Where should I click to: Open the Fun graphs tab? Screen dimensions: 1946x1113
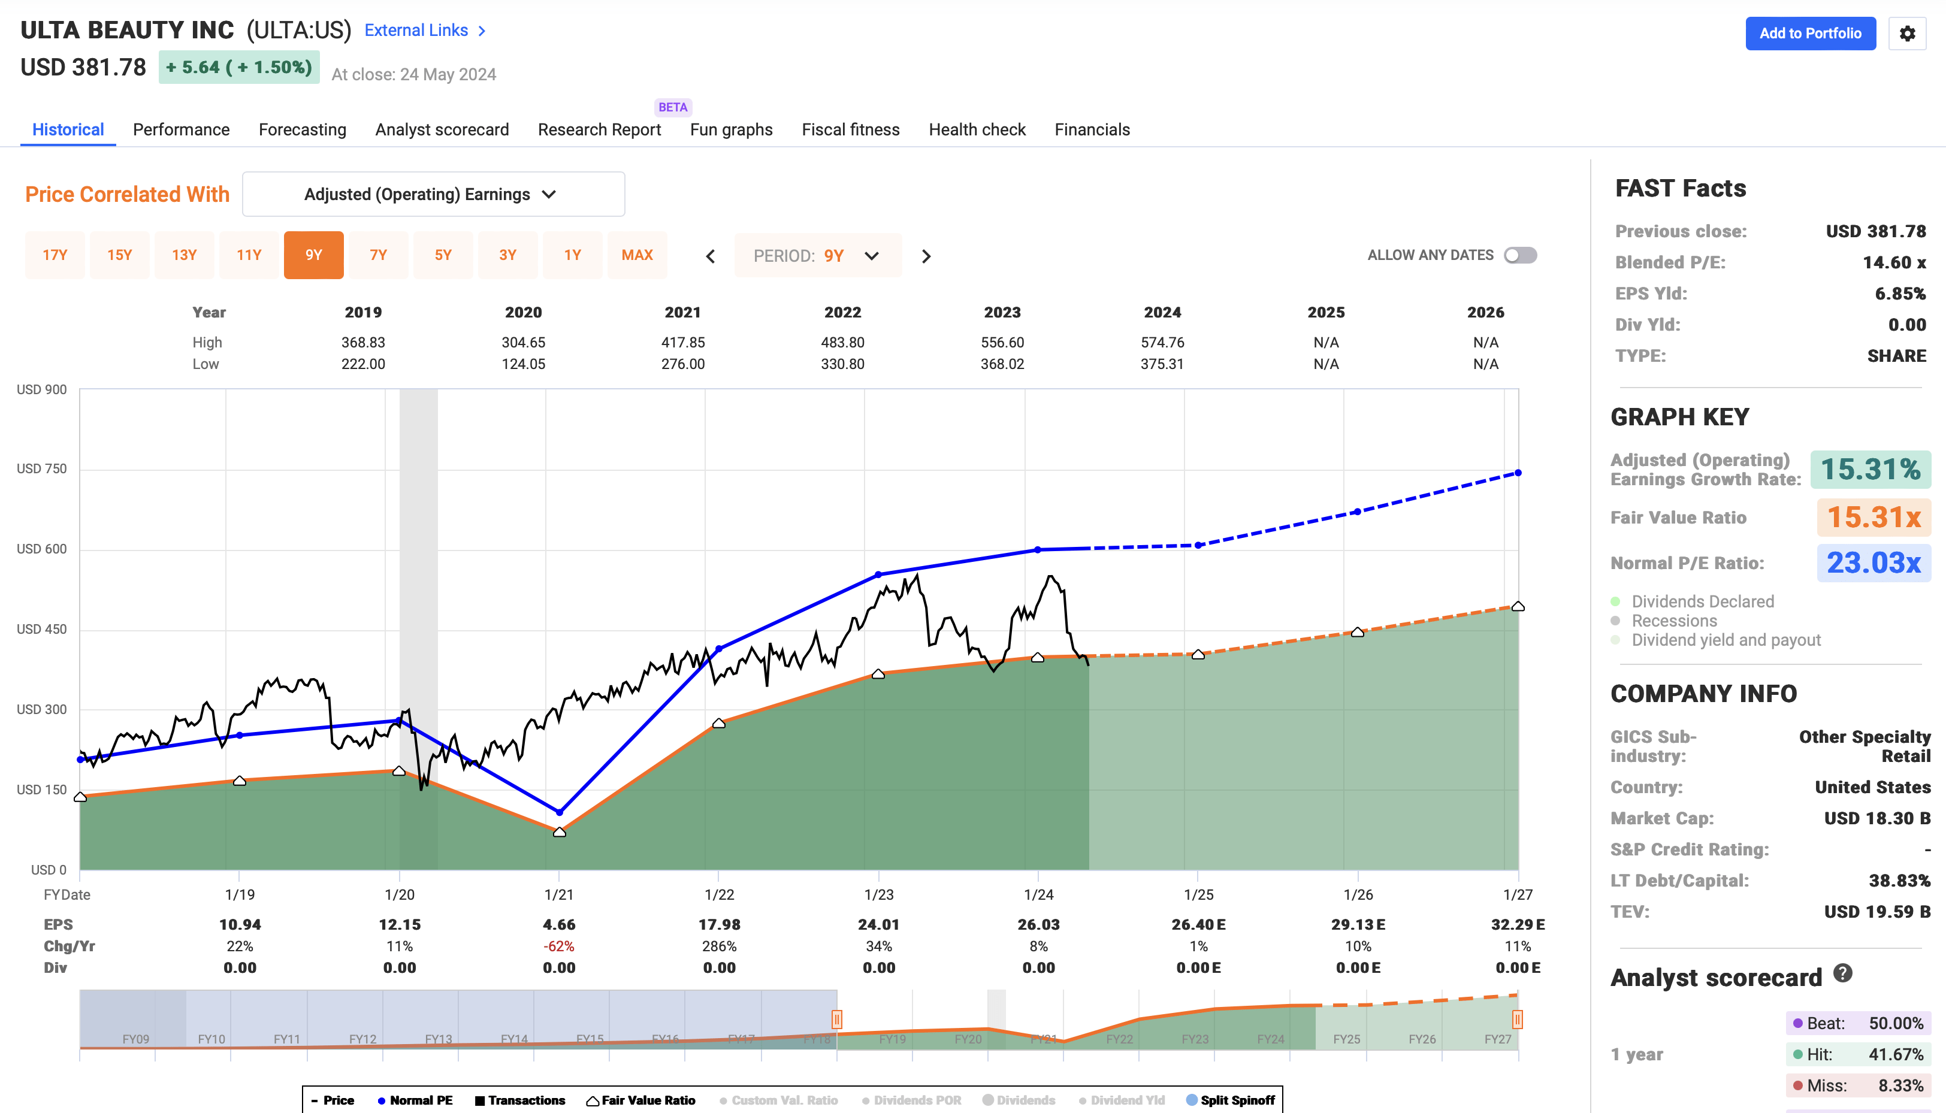(x=731, y=129)
